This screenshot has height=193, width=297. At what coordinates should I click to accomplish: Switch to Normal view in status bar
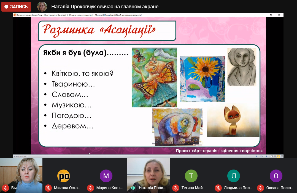point(272,156)
